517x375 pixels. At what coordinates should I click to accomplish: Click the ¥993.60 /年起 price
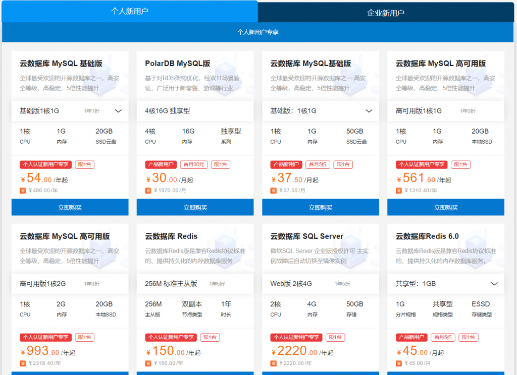48,351
